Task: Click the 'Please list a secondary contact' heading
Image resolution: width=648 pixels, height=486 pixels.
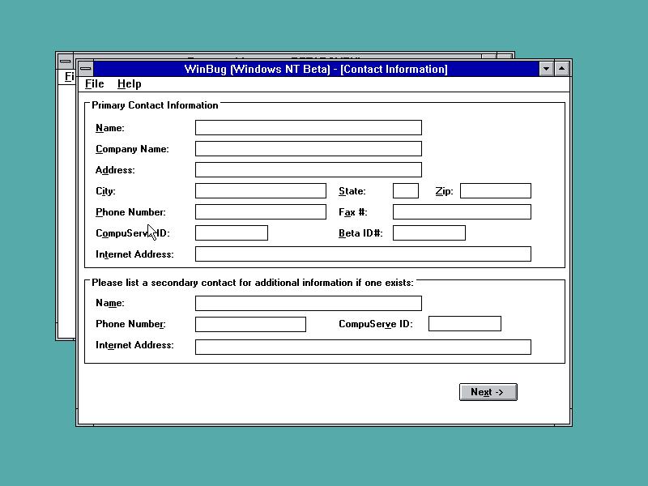Action: point(253,283)
